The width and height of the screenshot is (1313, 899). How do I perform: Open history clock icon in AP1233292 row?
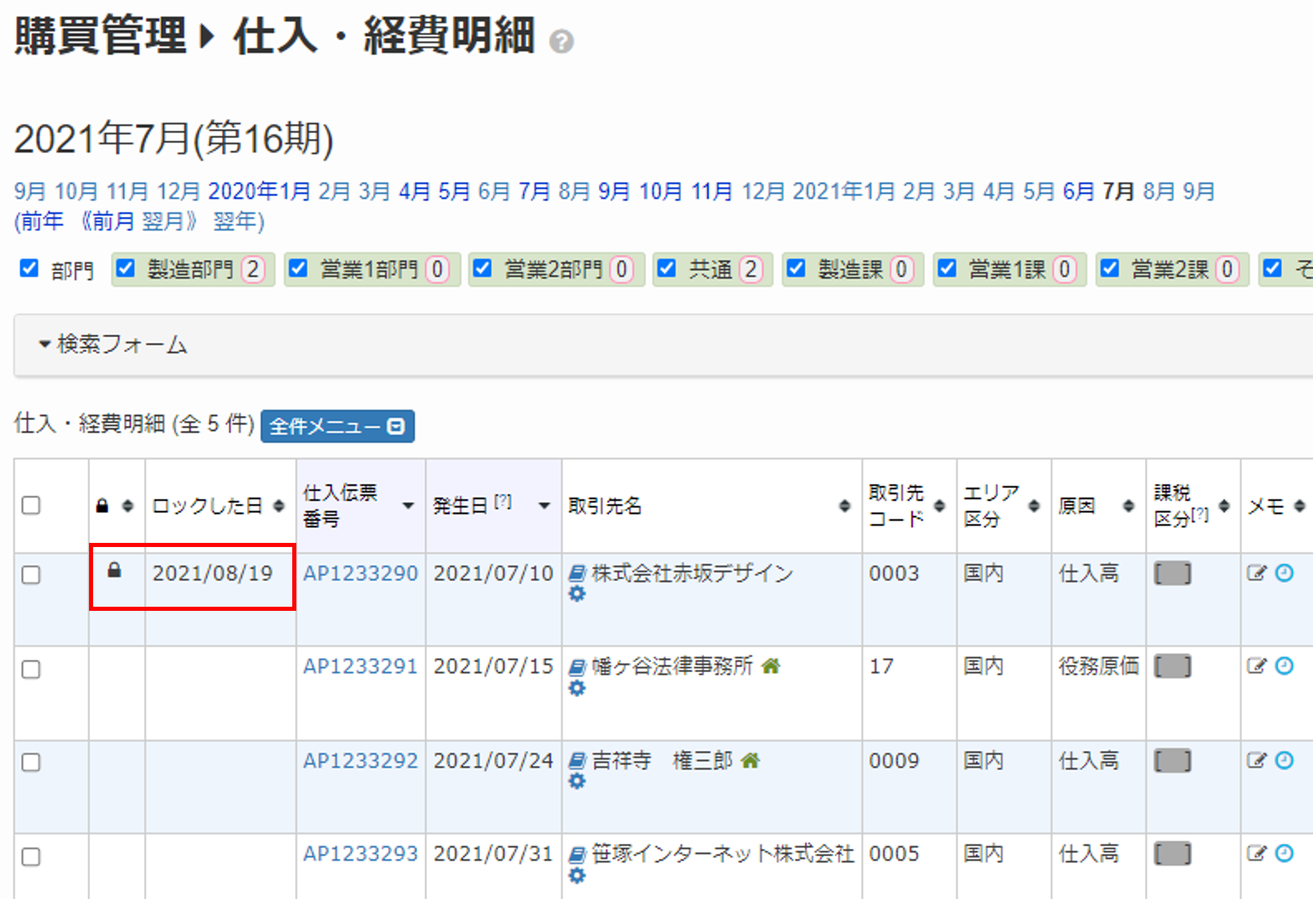click(x=1284, y=760)
